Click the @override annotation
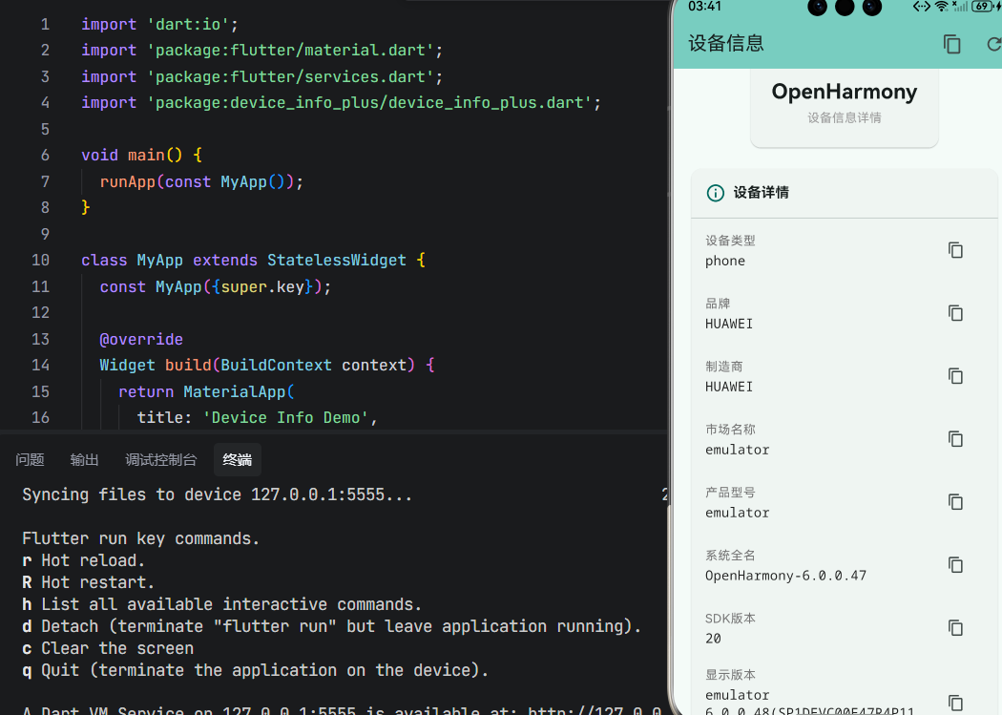This screenshot has height=715, width=1002. pos(141,339)
